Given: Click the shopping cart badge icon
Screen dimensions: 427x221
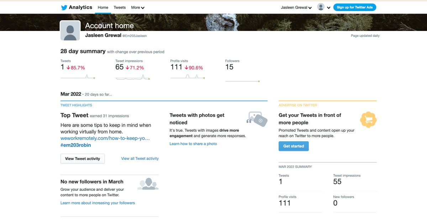Looking at the screenshot, I should pos(368,120).
